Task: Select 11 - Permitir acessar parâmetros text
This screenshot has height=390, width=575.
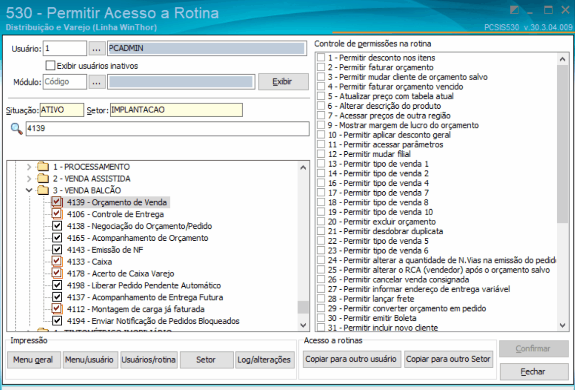Action: (x=385, y=144)
